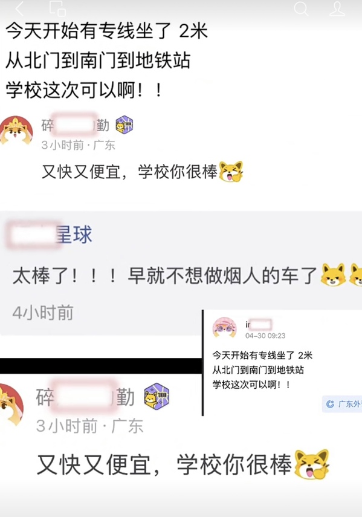This screenshot has height=517, width=362.
Task: Open the share window icon at top
Action: pos(57,8)
